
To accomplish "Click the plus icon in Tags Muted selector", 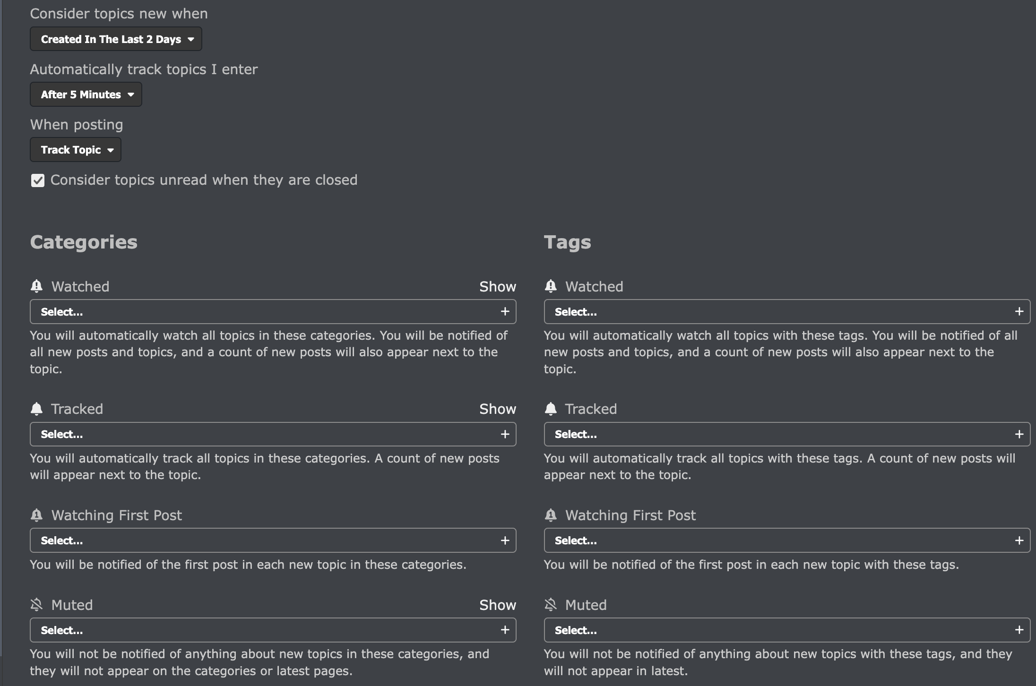I will click(x=1019, y=630).
